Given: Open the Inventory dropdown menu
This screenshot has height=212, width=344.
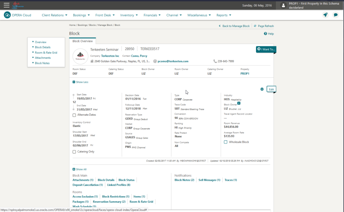Looking at the screenshot, I should 129,15.
